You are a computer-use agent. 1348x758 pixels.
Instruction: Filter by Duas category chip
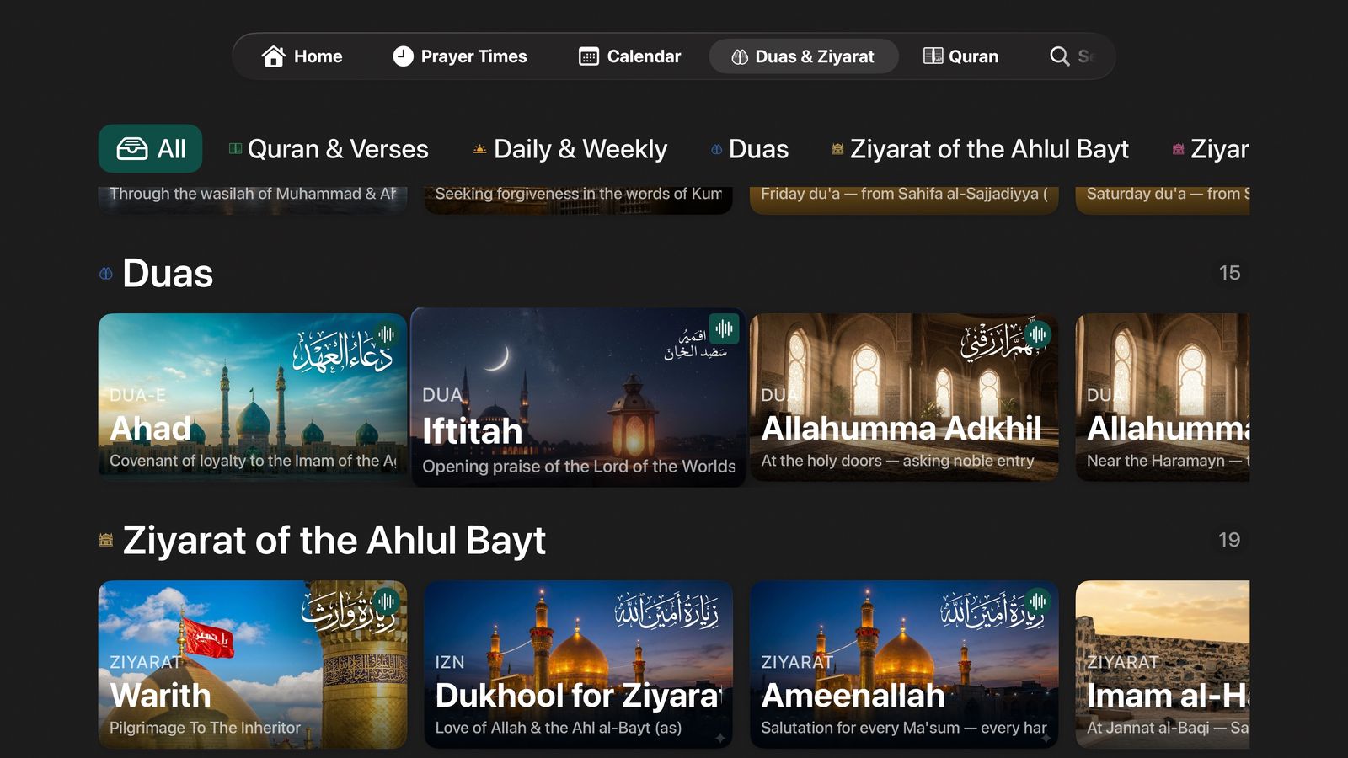tap(750, 149)
